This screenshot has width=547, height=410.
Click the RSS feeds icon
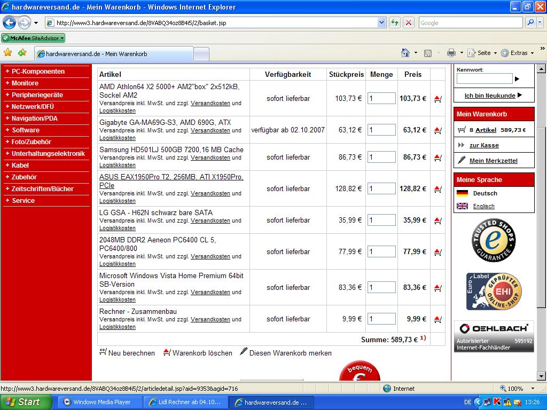click(x=428, y=53)
